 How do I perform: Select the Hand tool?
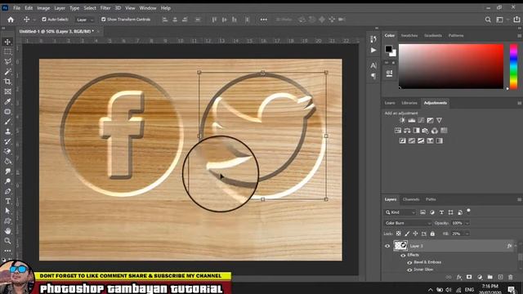click(x=7, y=230)
